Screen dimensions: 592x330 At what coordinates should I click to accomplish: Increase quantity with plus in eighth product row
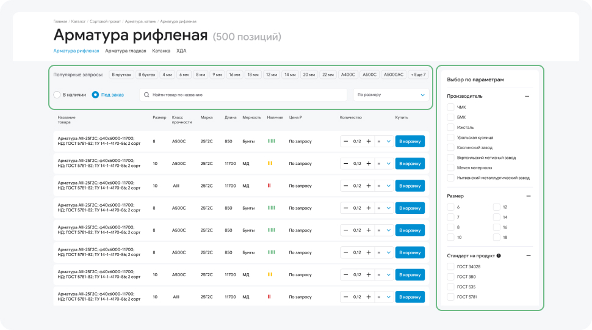point(369,297)
